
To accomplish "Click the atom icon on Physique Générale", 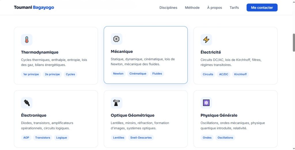I will 206,103.
